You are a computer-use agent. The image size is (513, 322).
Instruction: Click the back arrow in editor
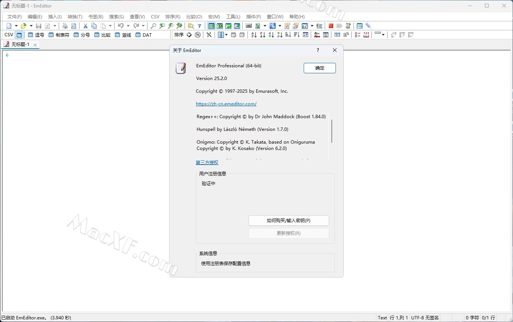click(7, 55)
